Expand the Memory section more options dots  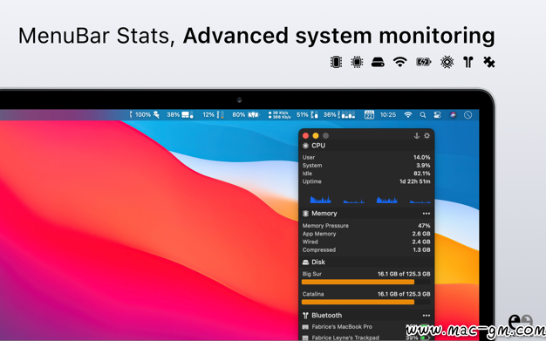(427, 214)
